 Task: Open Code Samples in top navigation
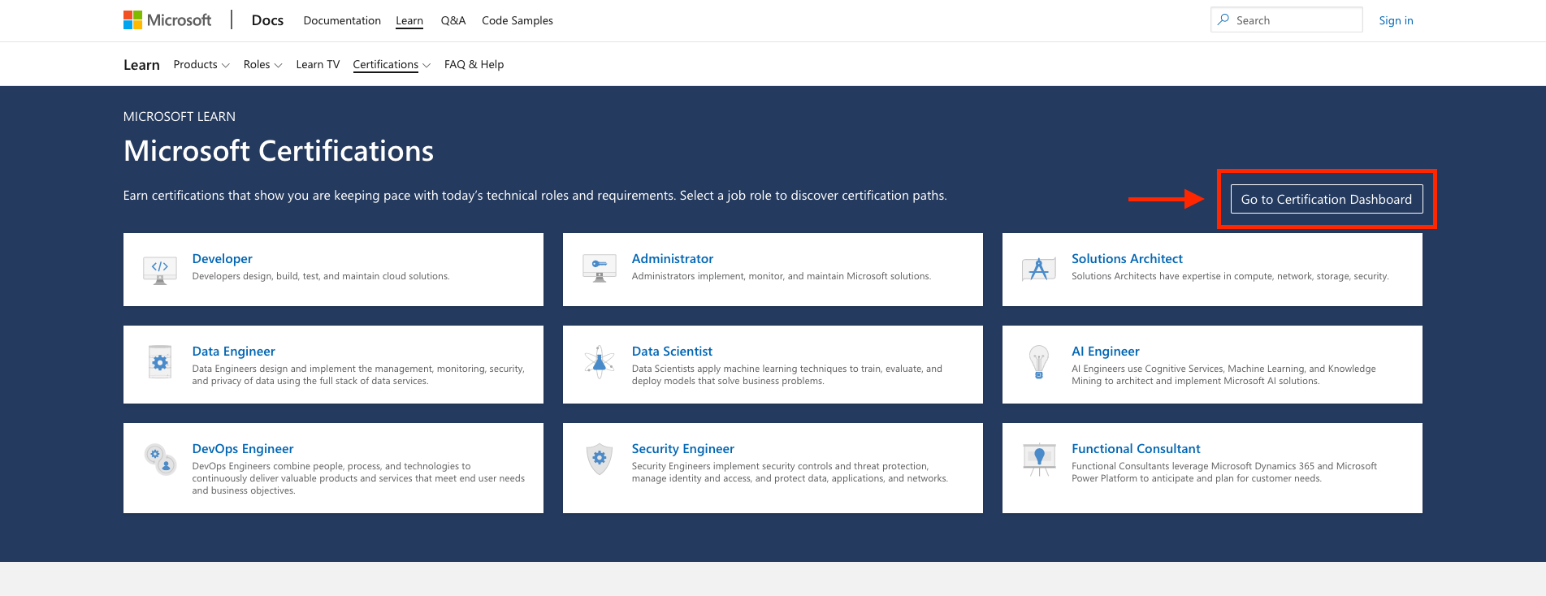(x=517, y=21)
